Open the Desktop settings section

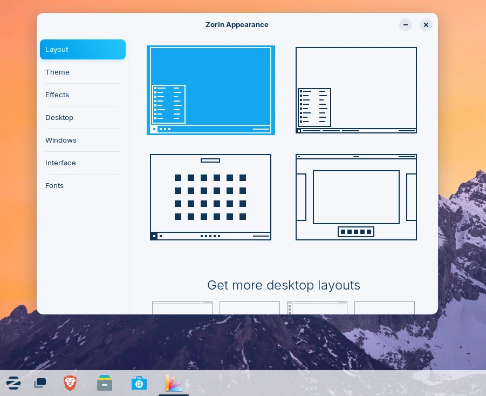pyautogui.click(x=59, y=117)
